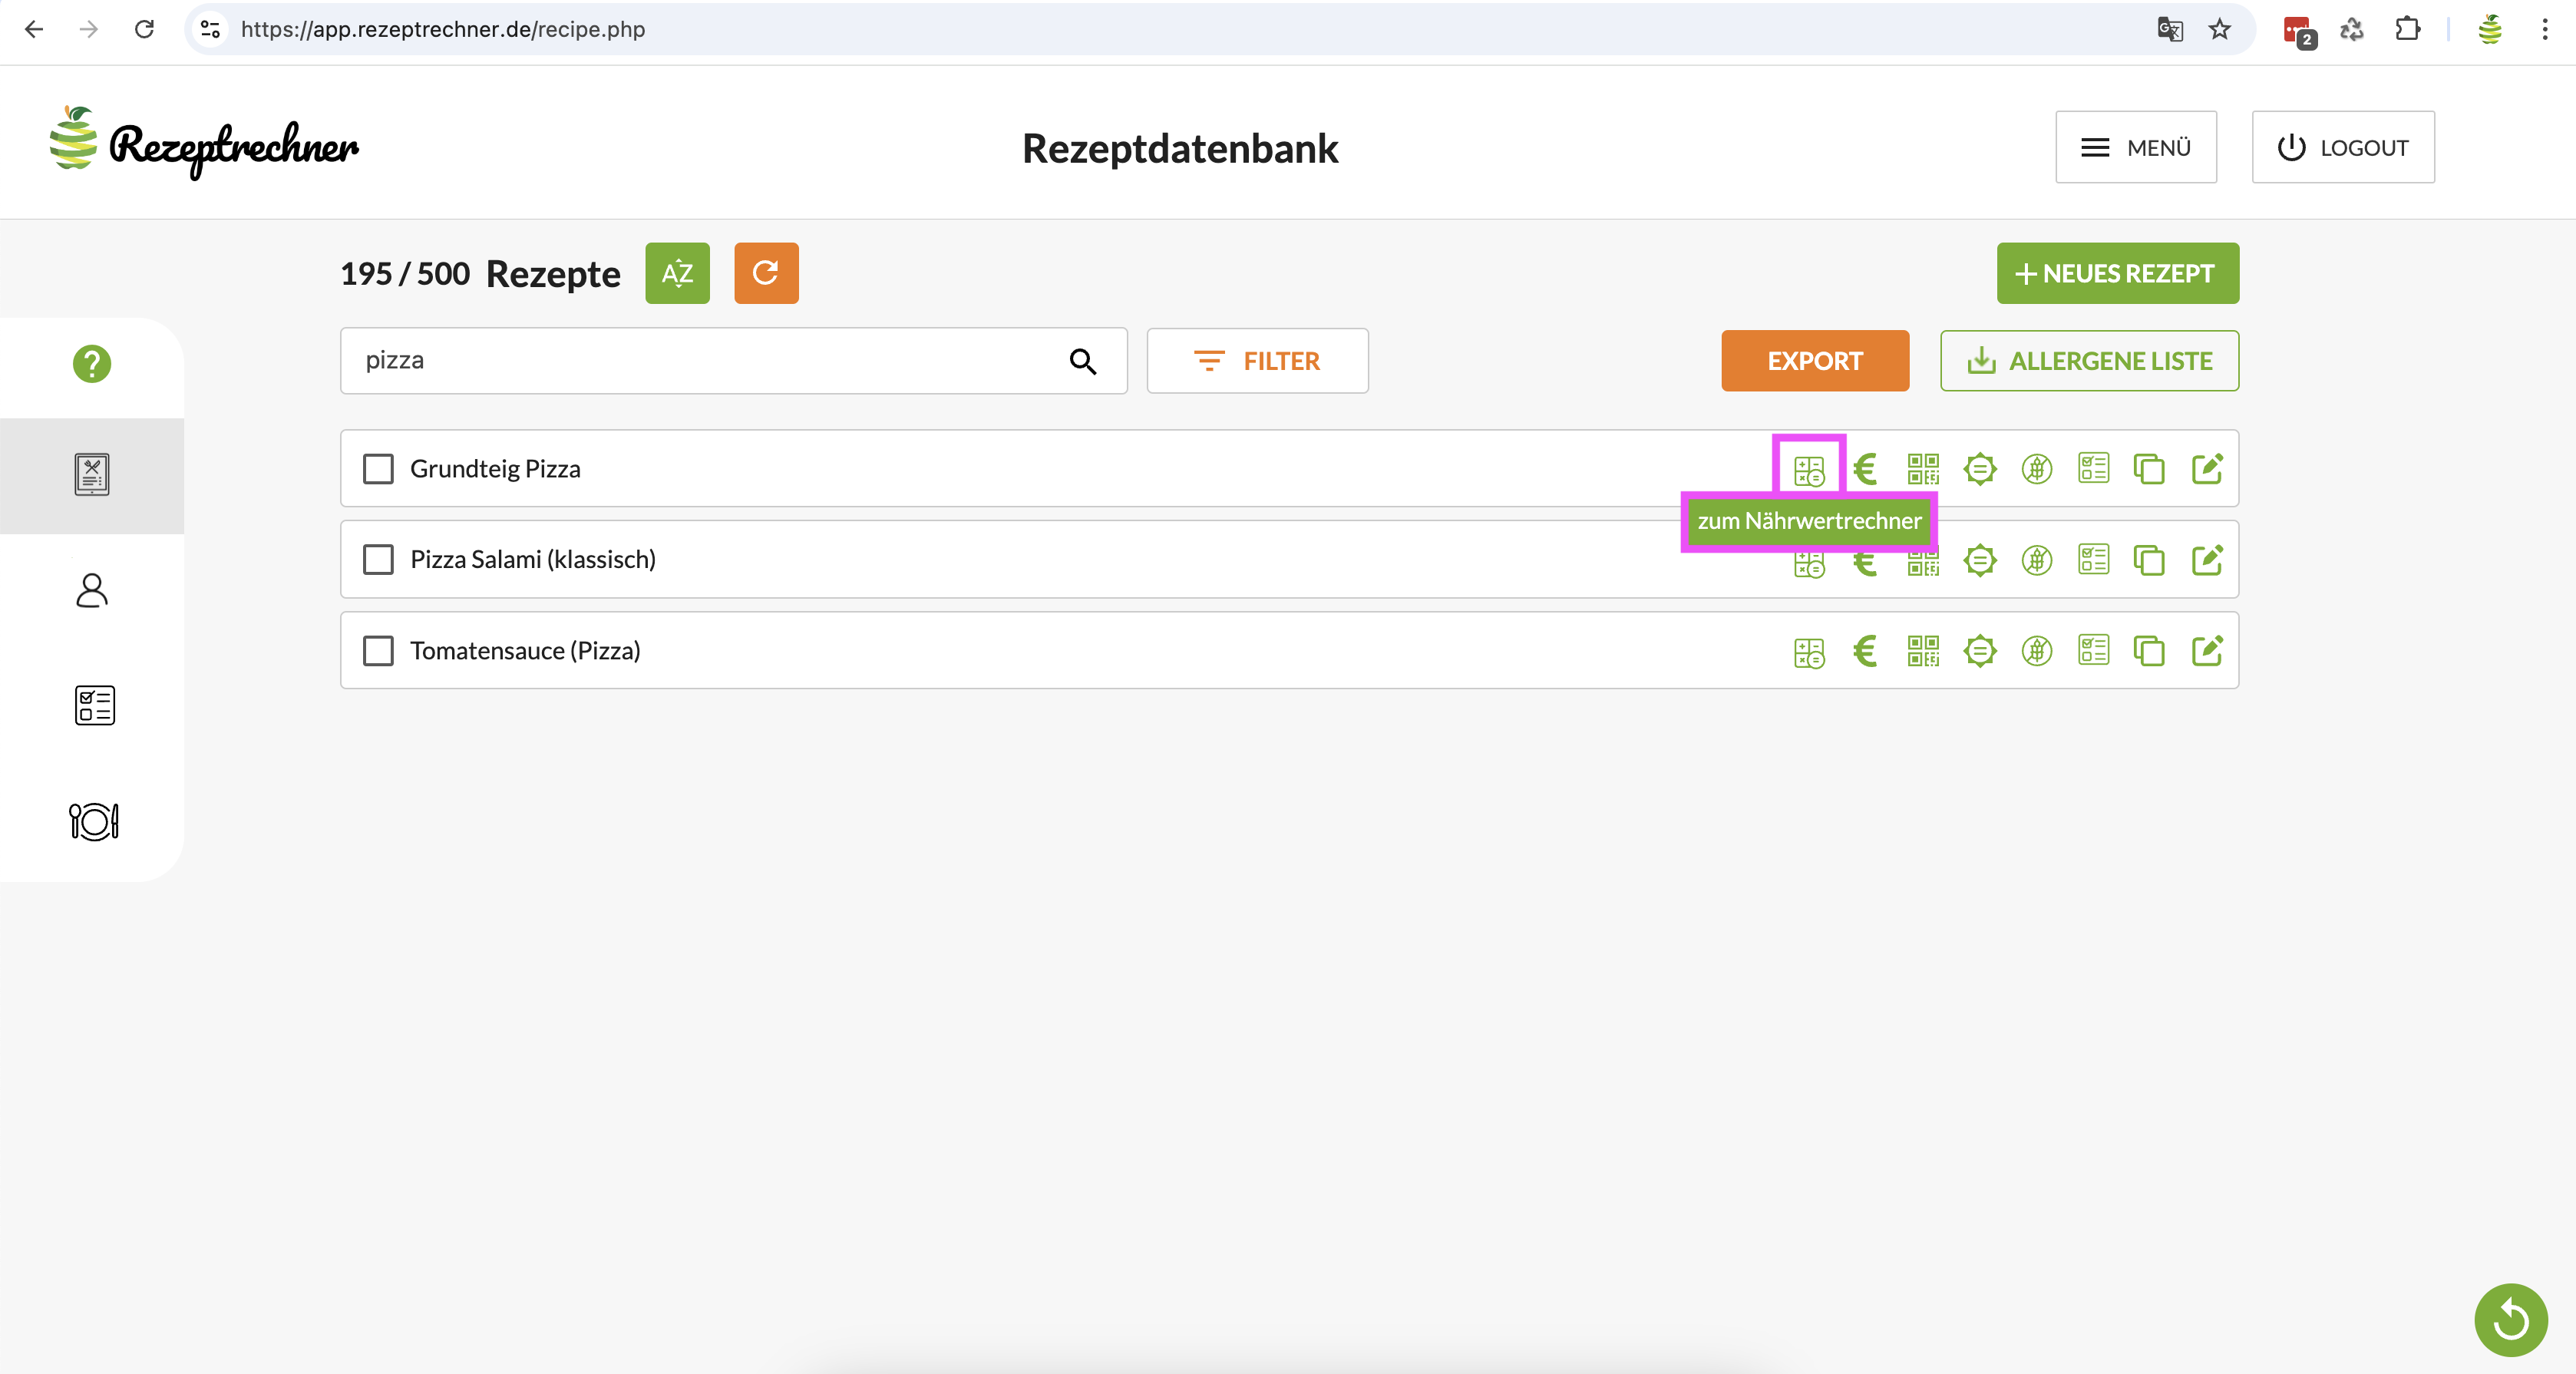This screenshot has width=2576, height=1374.
Task: Tick the Pizza Salami (klassisch) checkbox
Action: pyautogui.click(x=378, y=560)
